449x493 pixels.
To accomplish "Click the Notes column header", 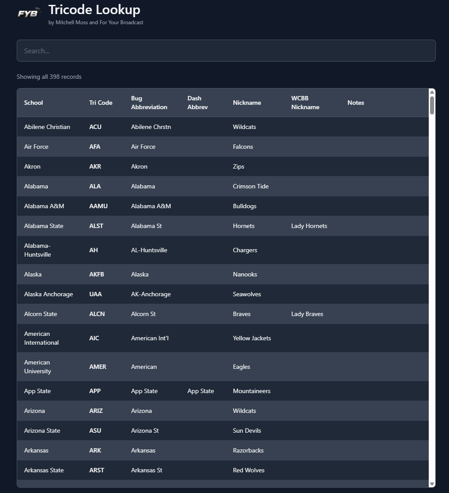I will 356,103.
